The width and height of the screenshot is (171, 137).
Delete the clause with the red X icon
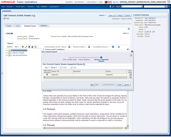pyautogui.click(x=29, y=47)
